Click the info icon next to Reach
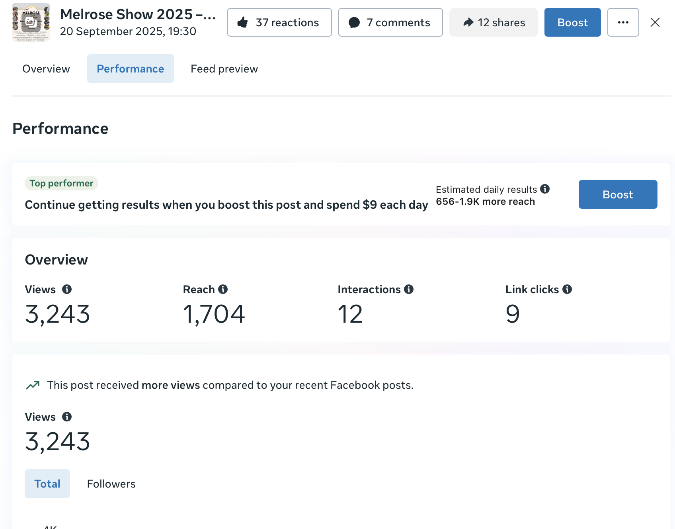 coord(223,289)
